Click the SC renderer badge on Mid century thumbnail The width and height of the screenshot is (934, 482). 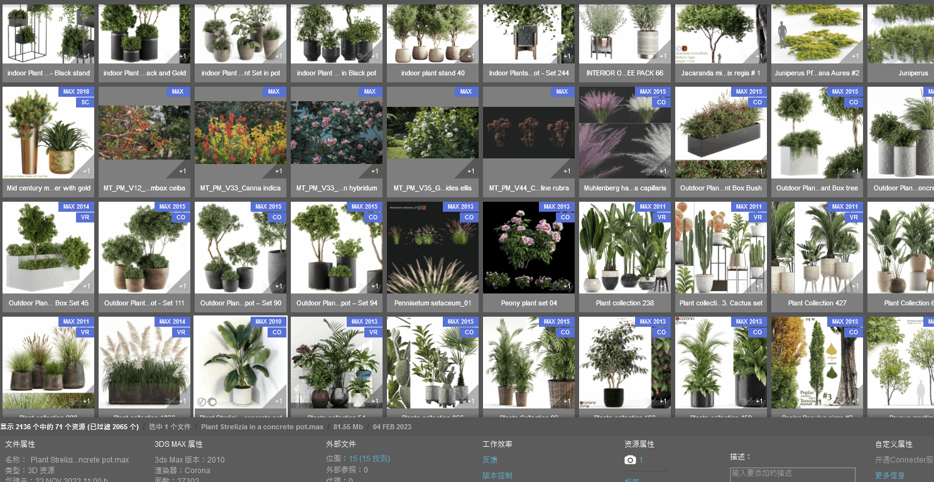pyautogui.click(x=85, y=102)
